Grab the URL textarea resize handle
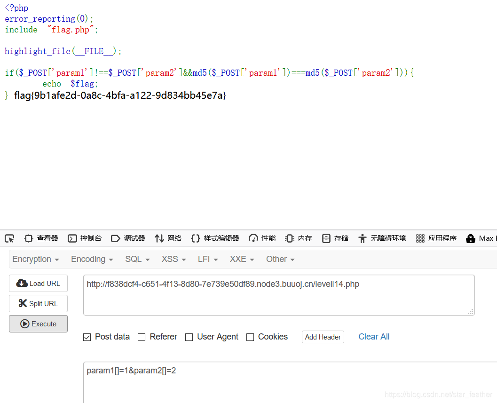 pos(471,312)
